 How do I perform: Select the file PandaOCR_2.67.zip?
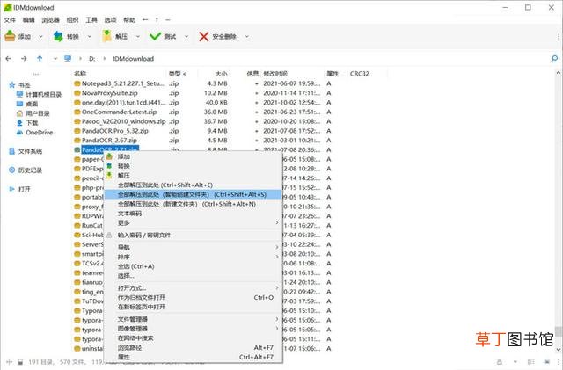(109, 141)
